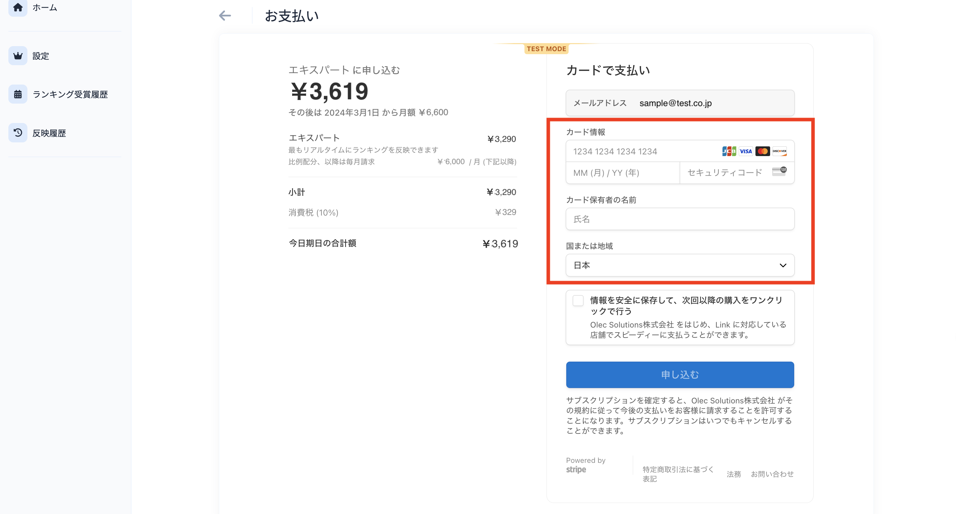Click the カード情報 label

[586, 132]
